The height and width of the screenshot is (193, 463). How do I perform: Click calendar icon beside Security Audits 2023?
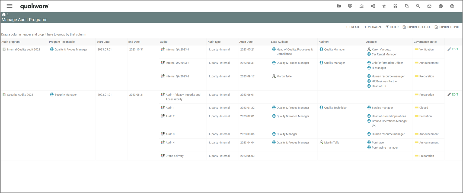(4, 94)
